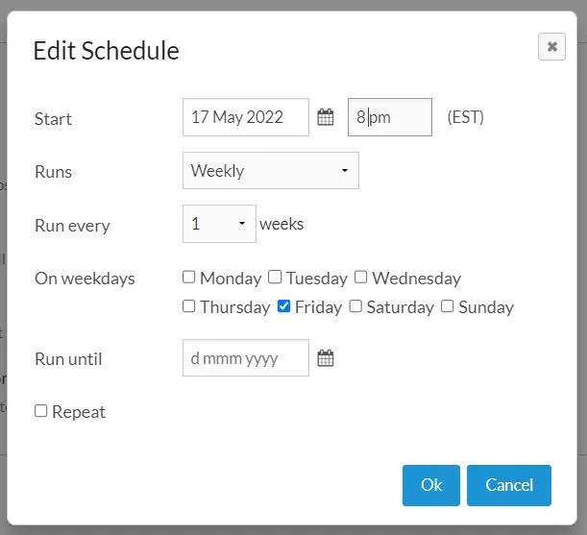Select the 'weeks' unit text

pyautogui.click(x=281, y=224)
